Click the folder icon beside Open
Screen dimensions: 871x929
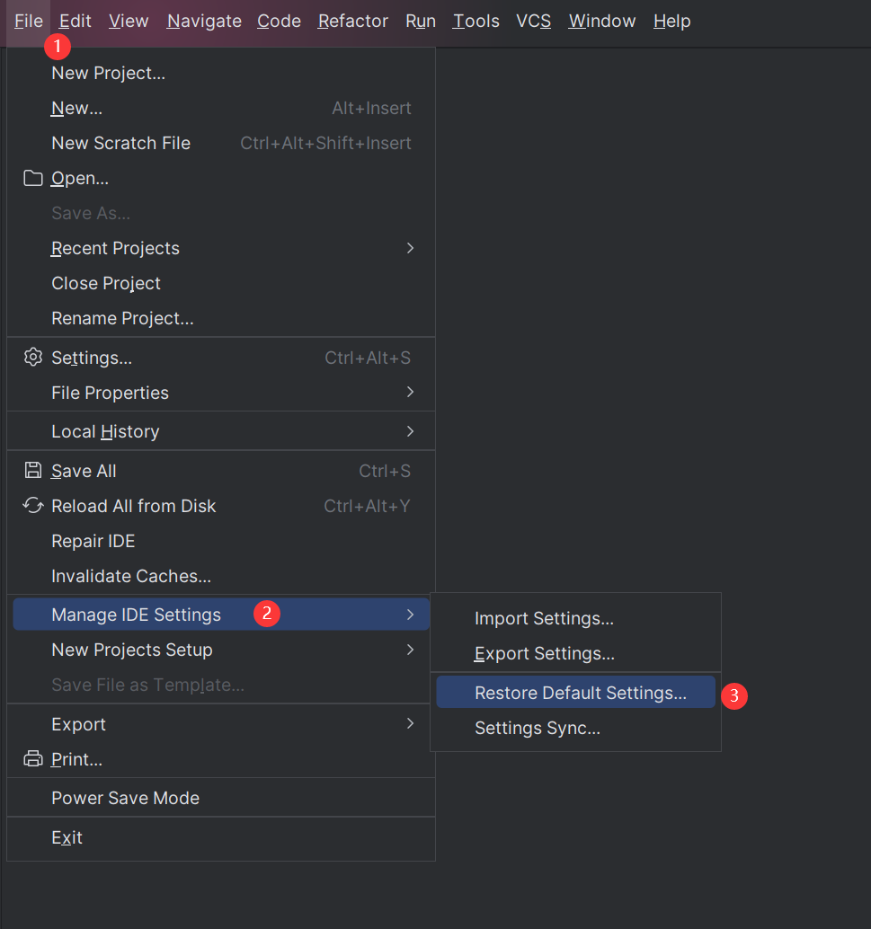coord(33,178)
